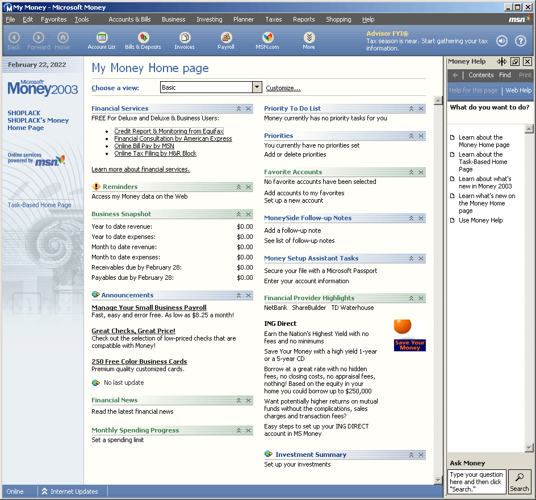Viewport: 536px width, 500px height.
Task: Launch MSN.com butterfly toolbar icon
Action: tap(267, 41)
